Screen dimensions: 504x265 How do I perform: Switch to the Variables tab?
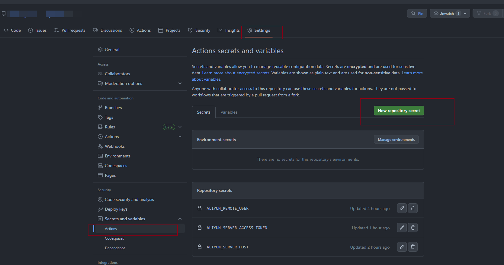click(229, 112)
